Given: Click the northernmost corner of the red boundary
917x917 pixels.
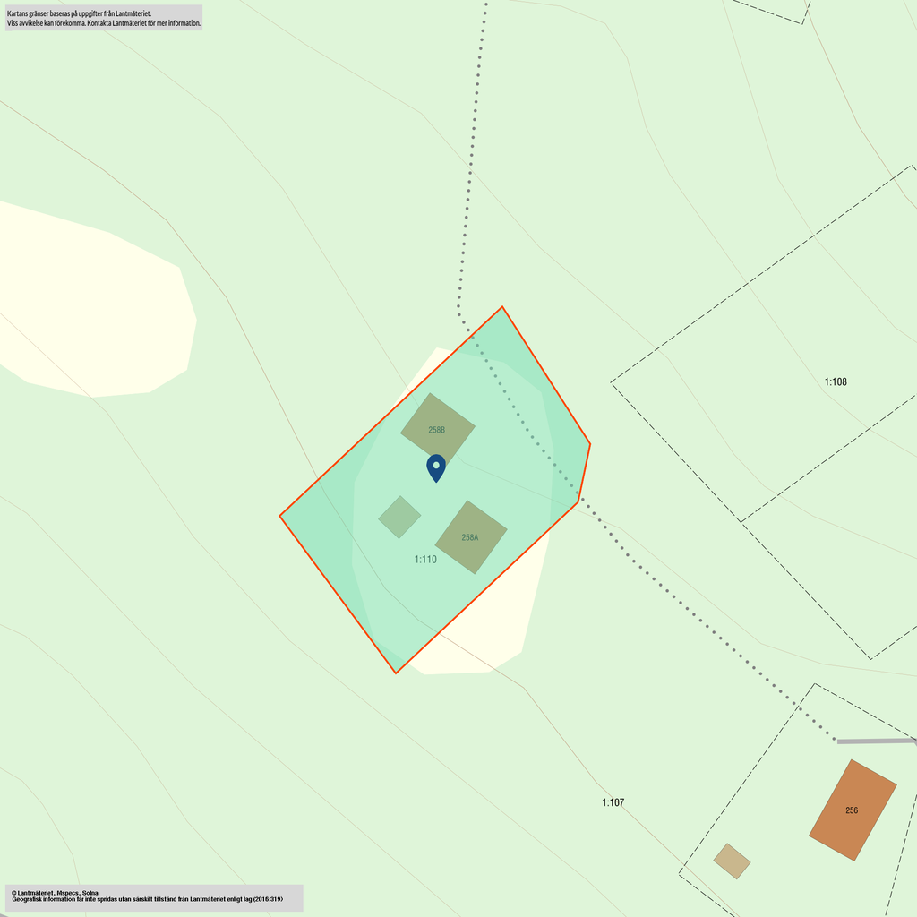Looking at the screenshot, I should (x=502, y=307).
